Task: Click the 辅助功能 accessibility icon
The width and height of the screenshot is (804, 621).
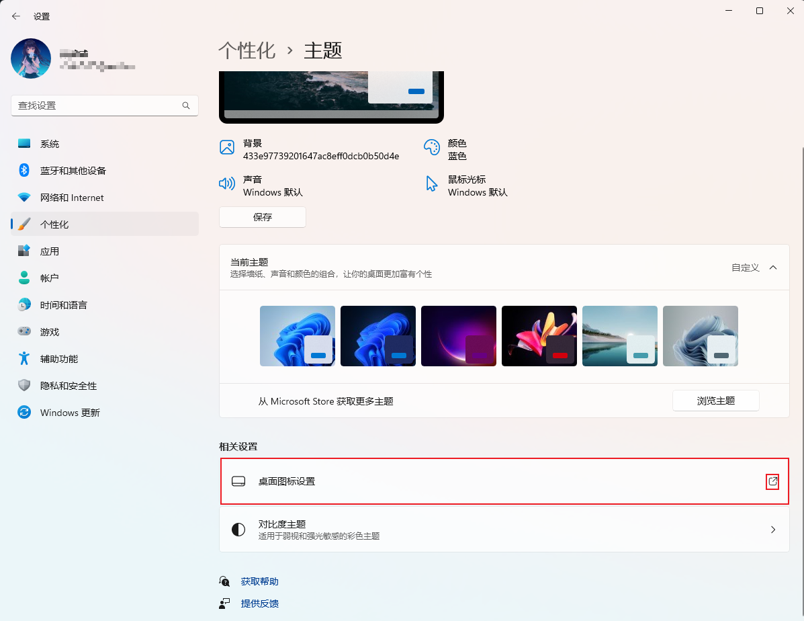Action: (24, 358)
